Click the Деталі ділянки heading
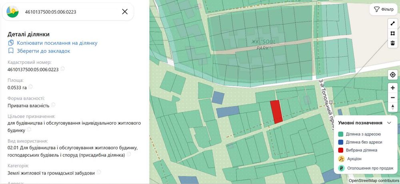 click(x=28, y=34)
